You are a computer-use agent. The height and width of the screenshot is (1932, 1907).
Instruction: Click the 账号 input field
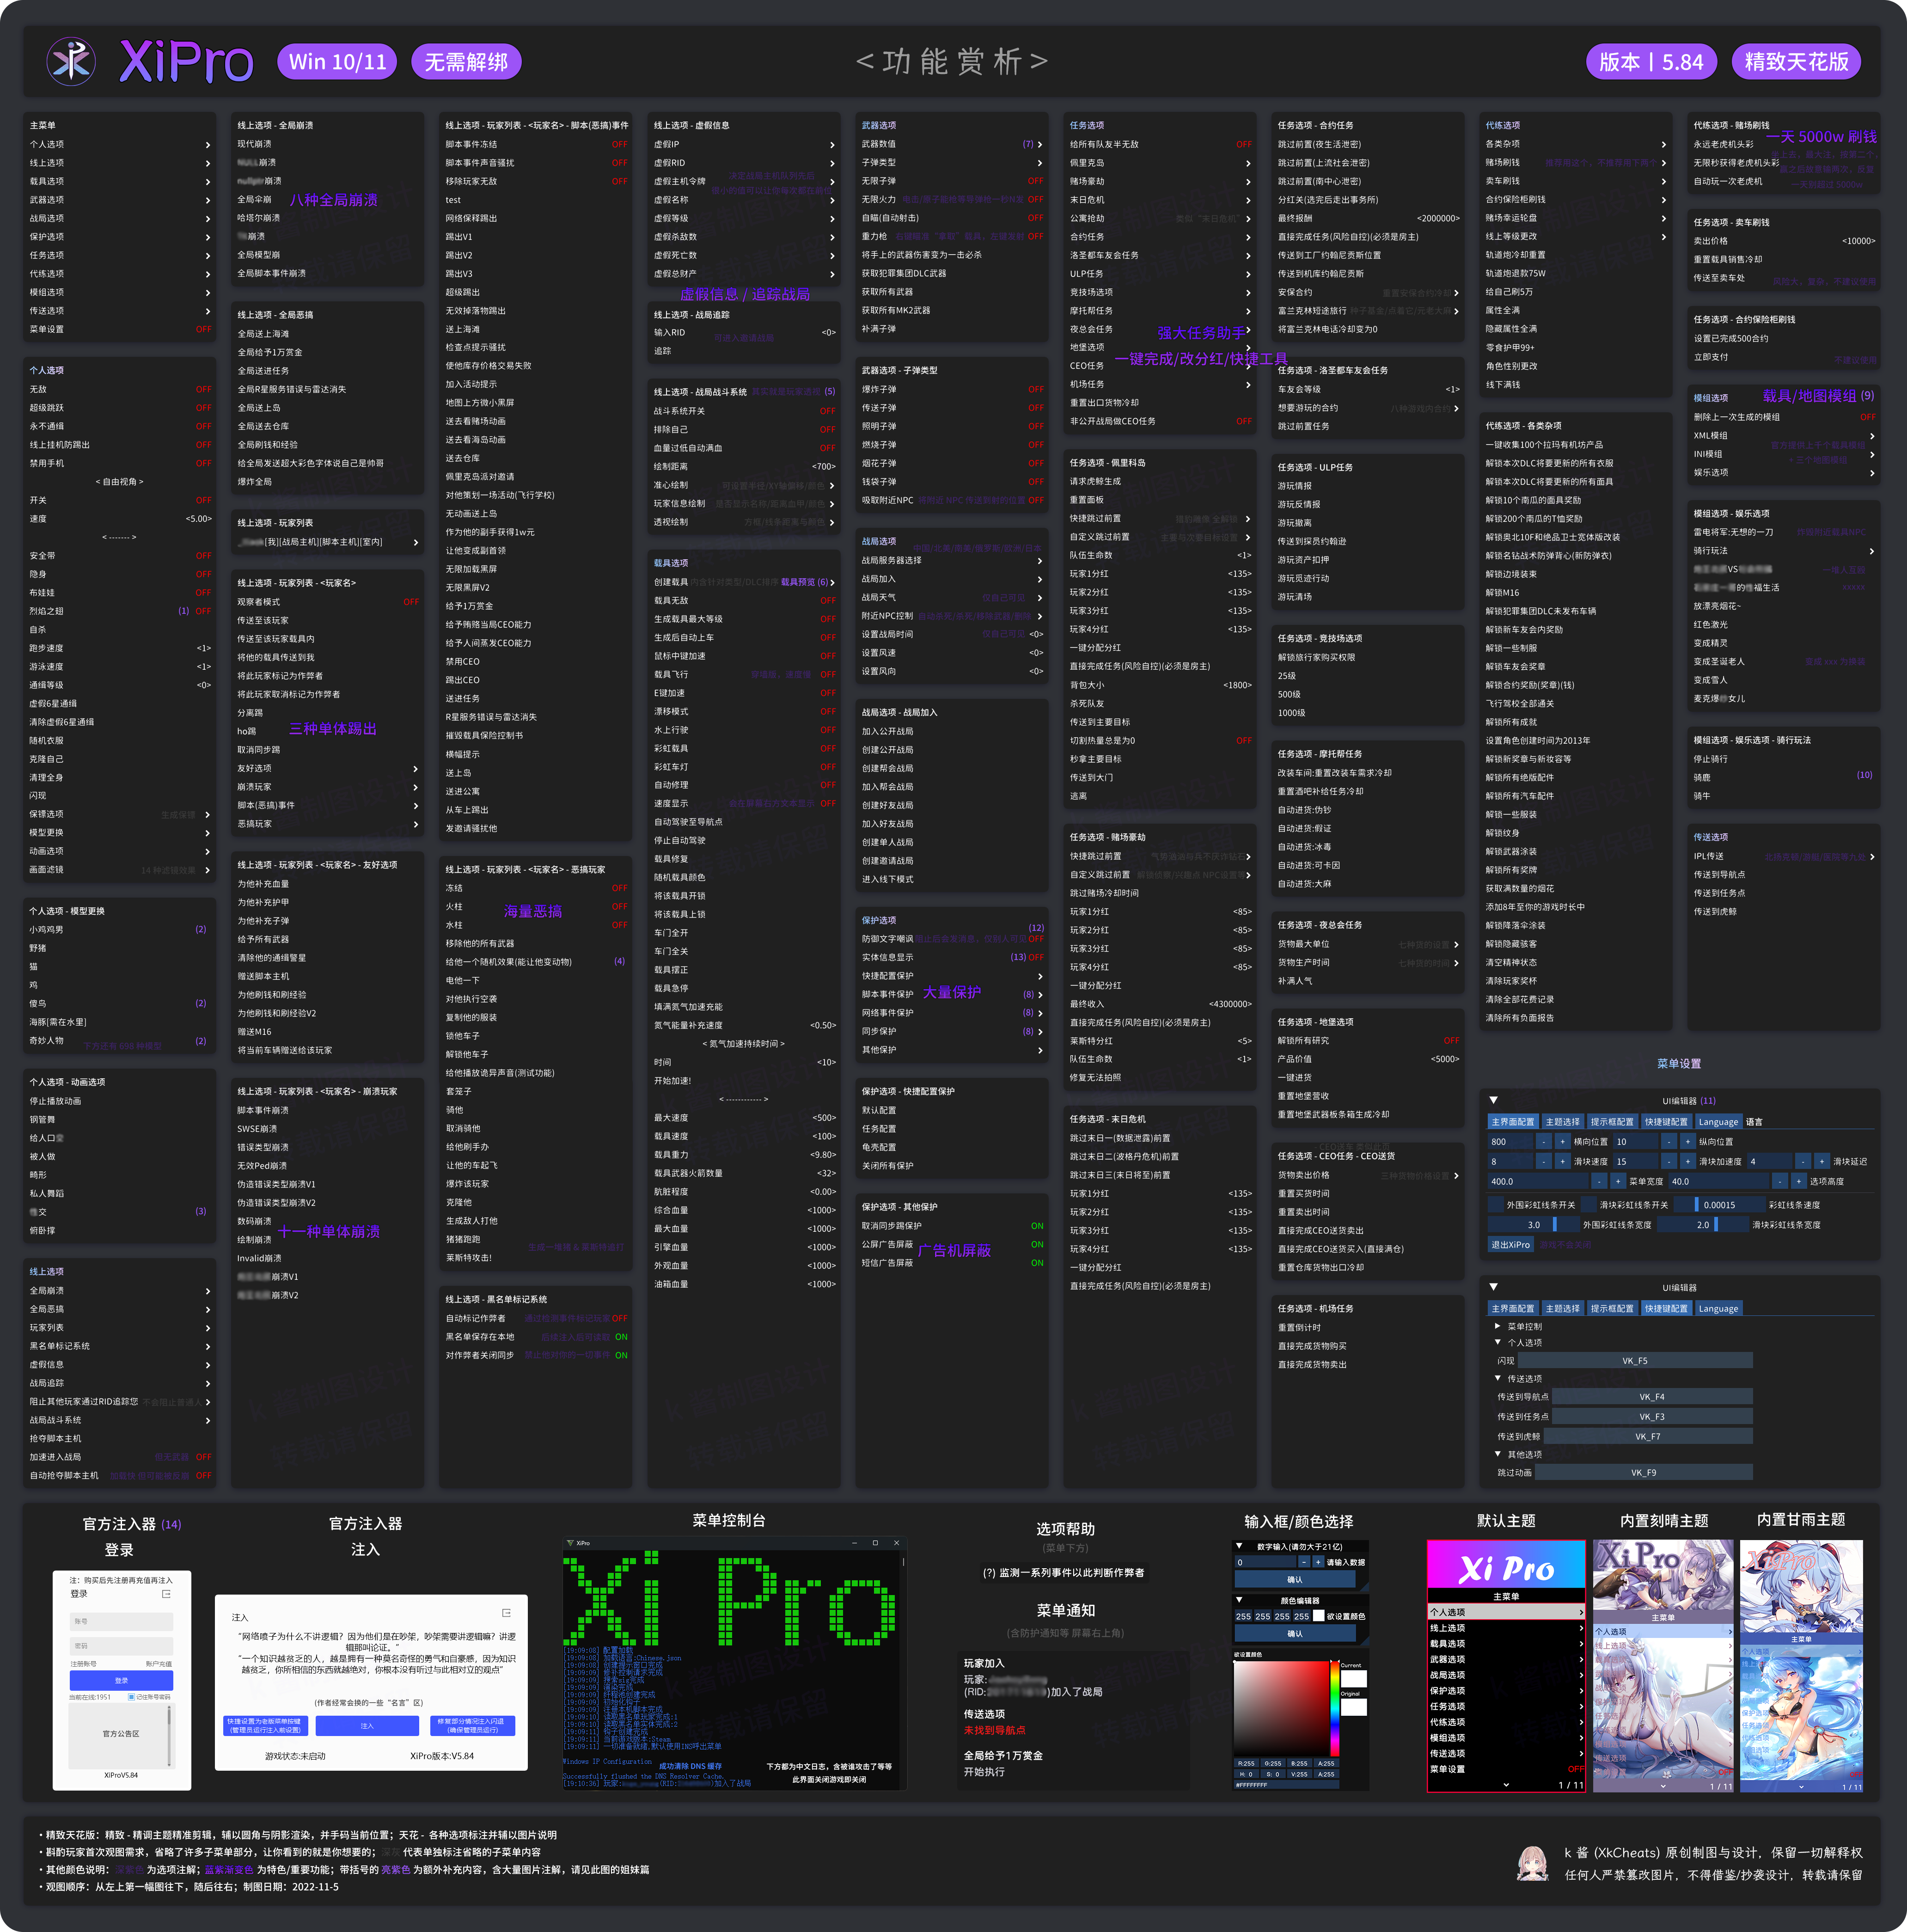click(121, 1622)
